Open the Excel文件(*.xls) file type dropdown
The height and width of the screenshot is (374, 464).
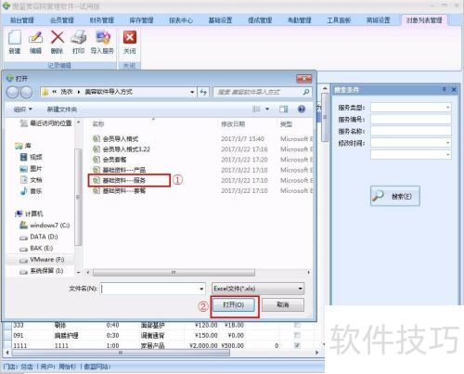pyautogui.click(x=258, y=289)
